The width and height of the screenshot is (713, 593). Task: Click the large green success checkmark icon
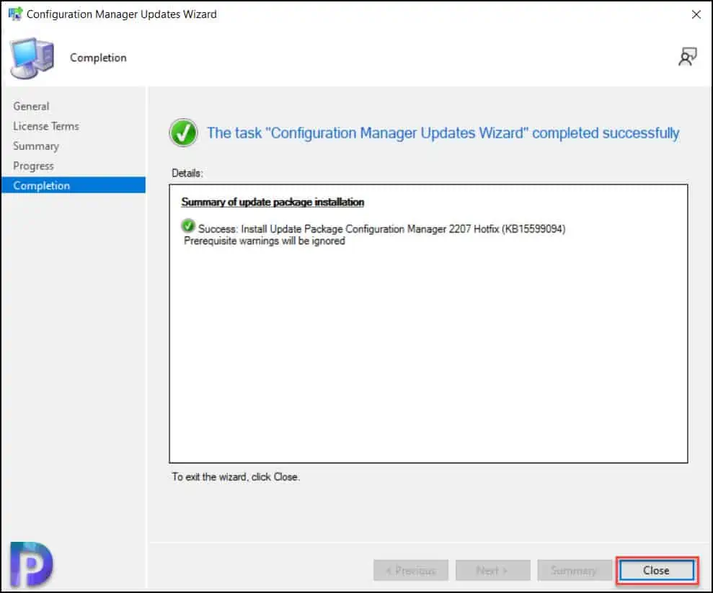coord(183,133)
